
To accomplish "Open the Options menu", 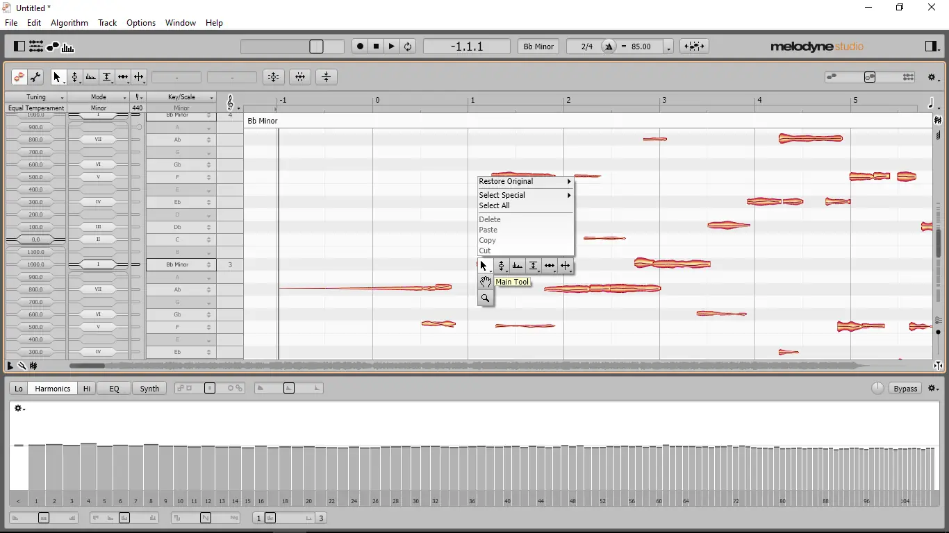I will pos(141,23).
